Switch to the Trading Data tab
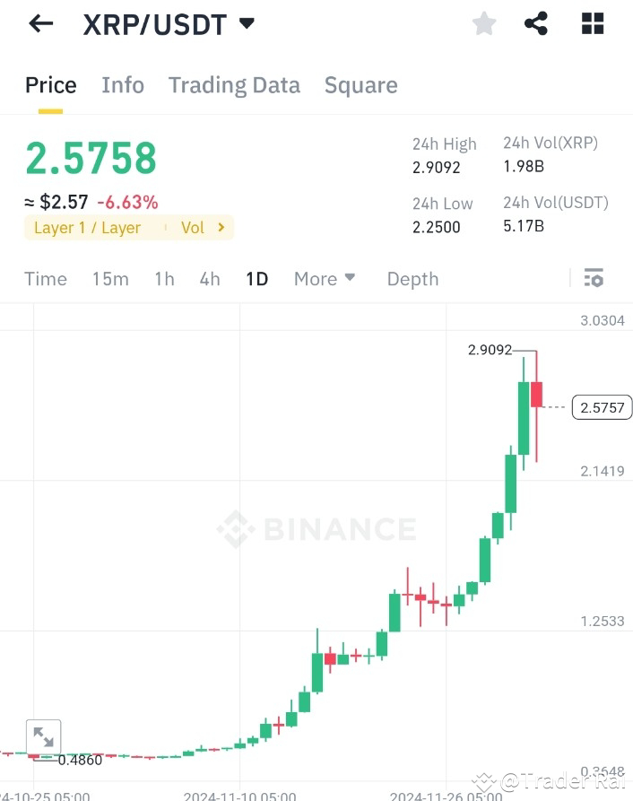The height and width of the screenshot is (801, 633). (234, 84)
